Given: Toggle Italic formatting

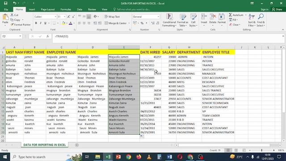Looking at the screenshot, I should [41, 23].
